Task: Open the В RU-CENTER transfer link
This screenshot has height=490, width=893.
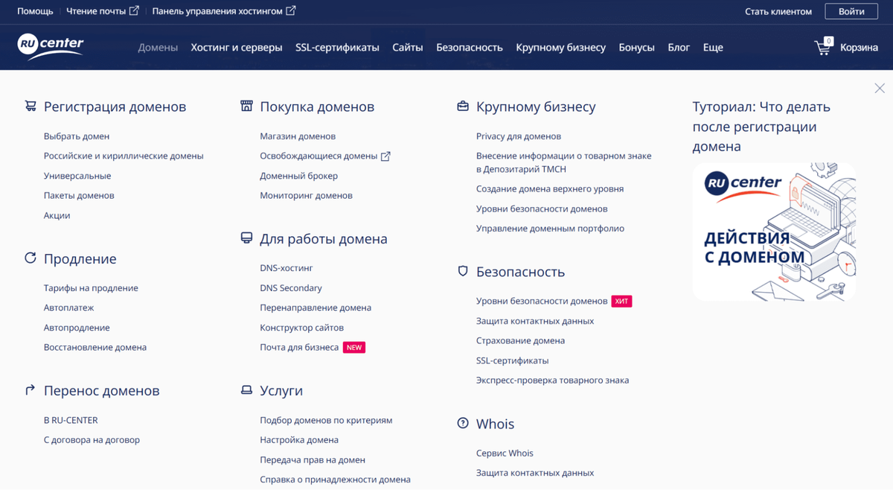Action: point(71,420)
